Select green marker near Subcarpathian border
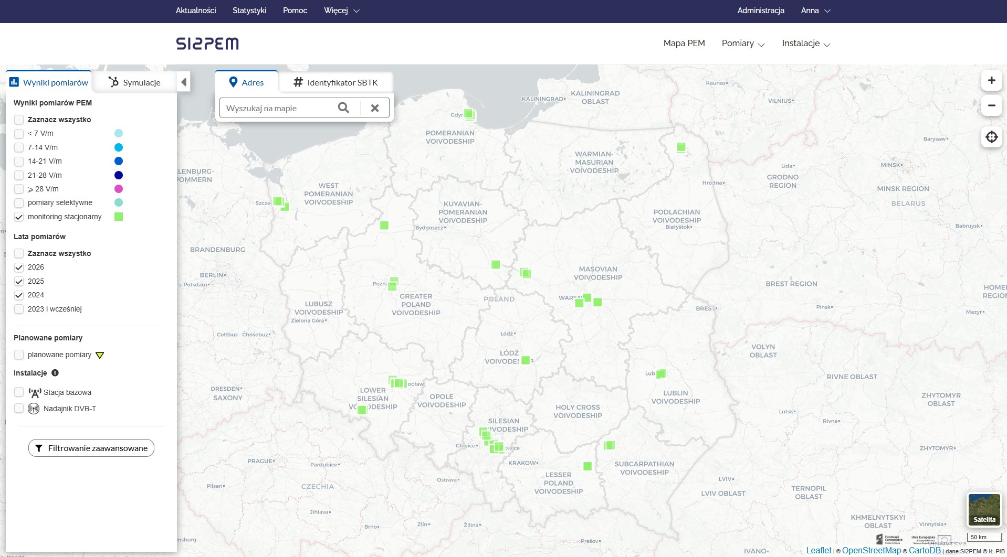 pos(609,445)
